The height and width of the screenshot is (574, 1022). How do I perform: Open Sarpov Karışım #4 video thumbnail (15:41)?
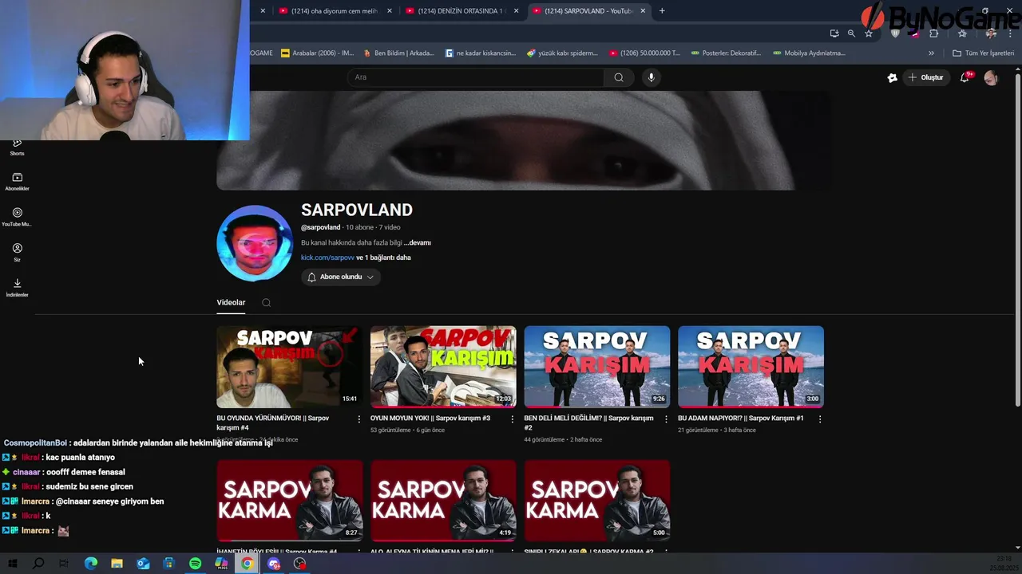[x=289, y=367]
